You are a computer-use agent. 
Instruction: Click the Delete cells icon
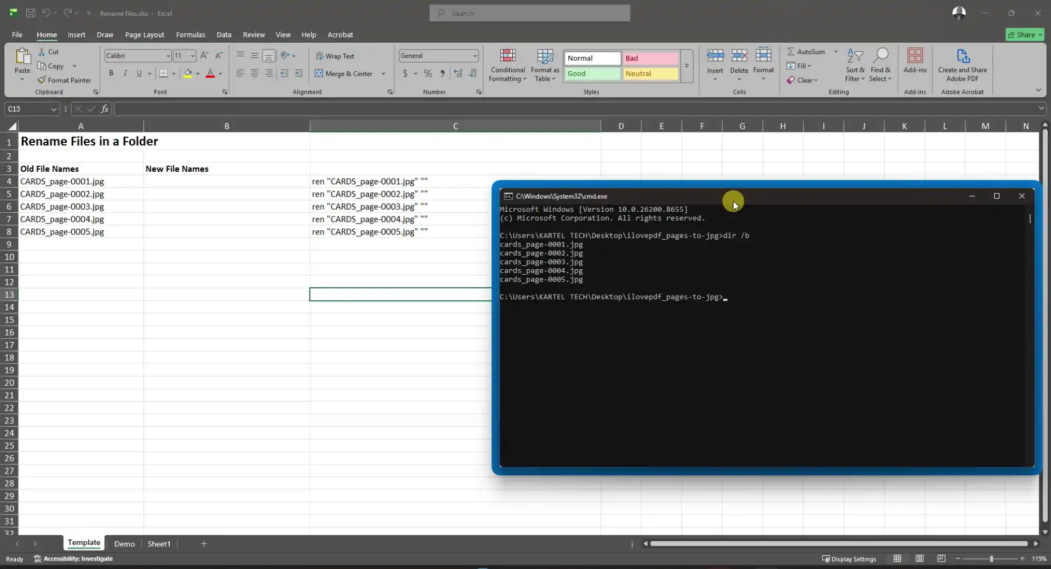(739, 55)
